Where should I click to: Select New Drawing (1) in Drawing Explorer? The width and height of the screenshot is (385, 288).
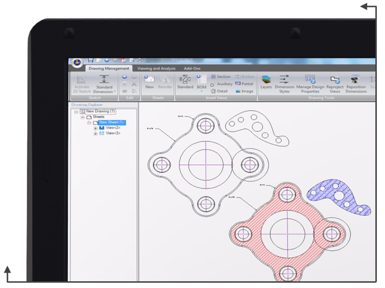click(x=100, y=111)
